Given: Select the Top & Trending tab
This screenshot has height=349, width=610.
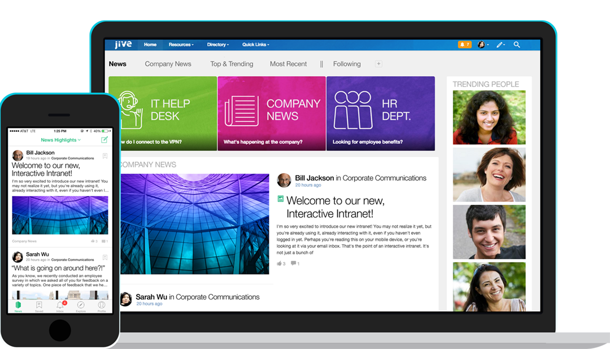Looking at the screenshot, I should (232, 64).
